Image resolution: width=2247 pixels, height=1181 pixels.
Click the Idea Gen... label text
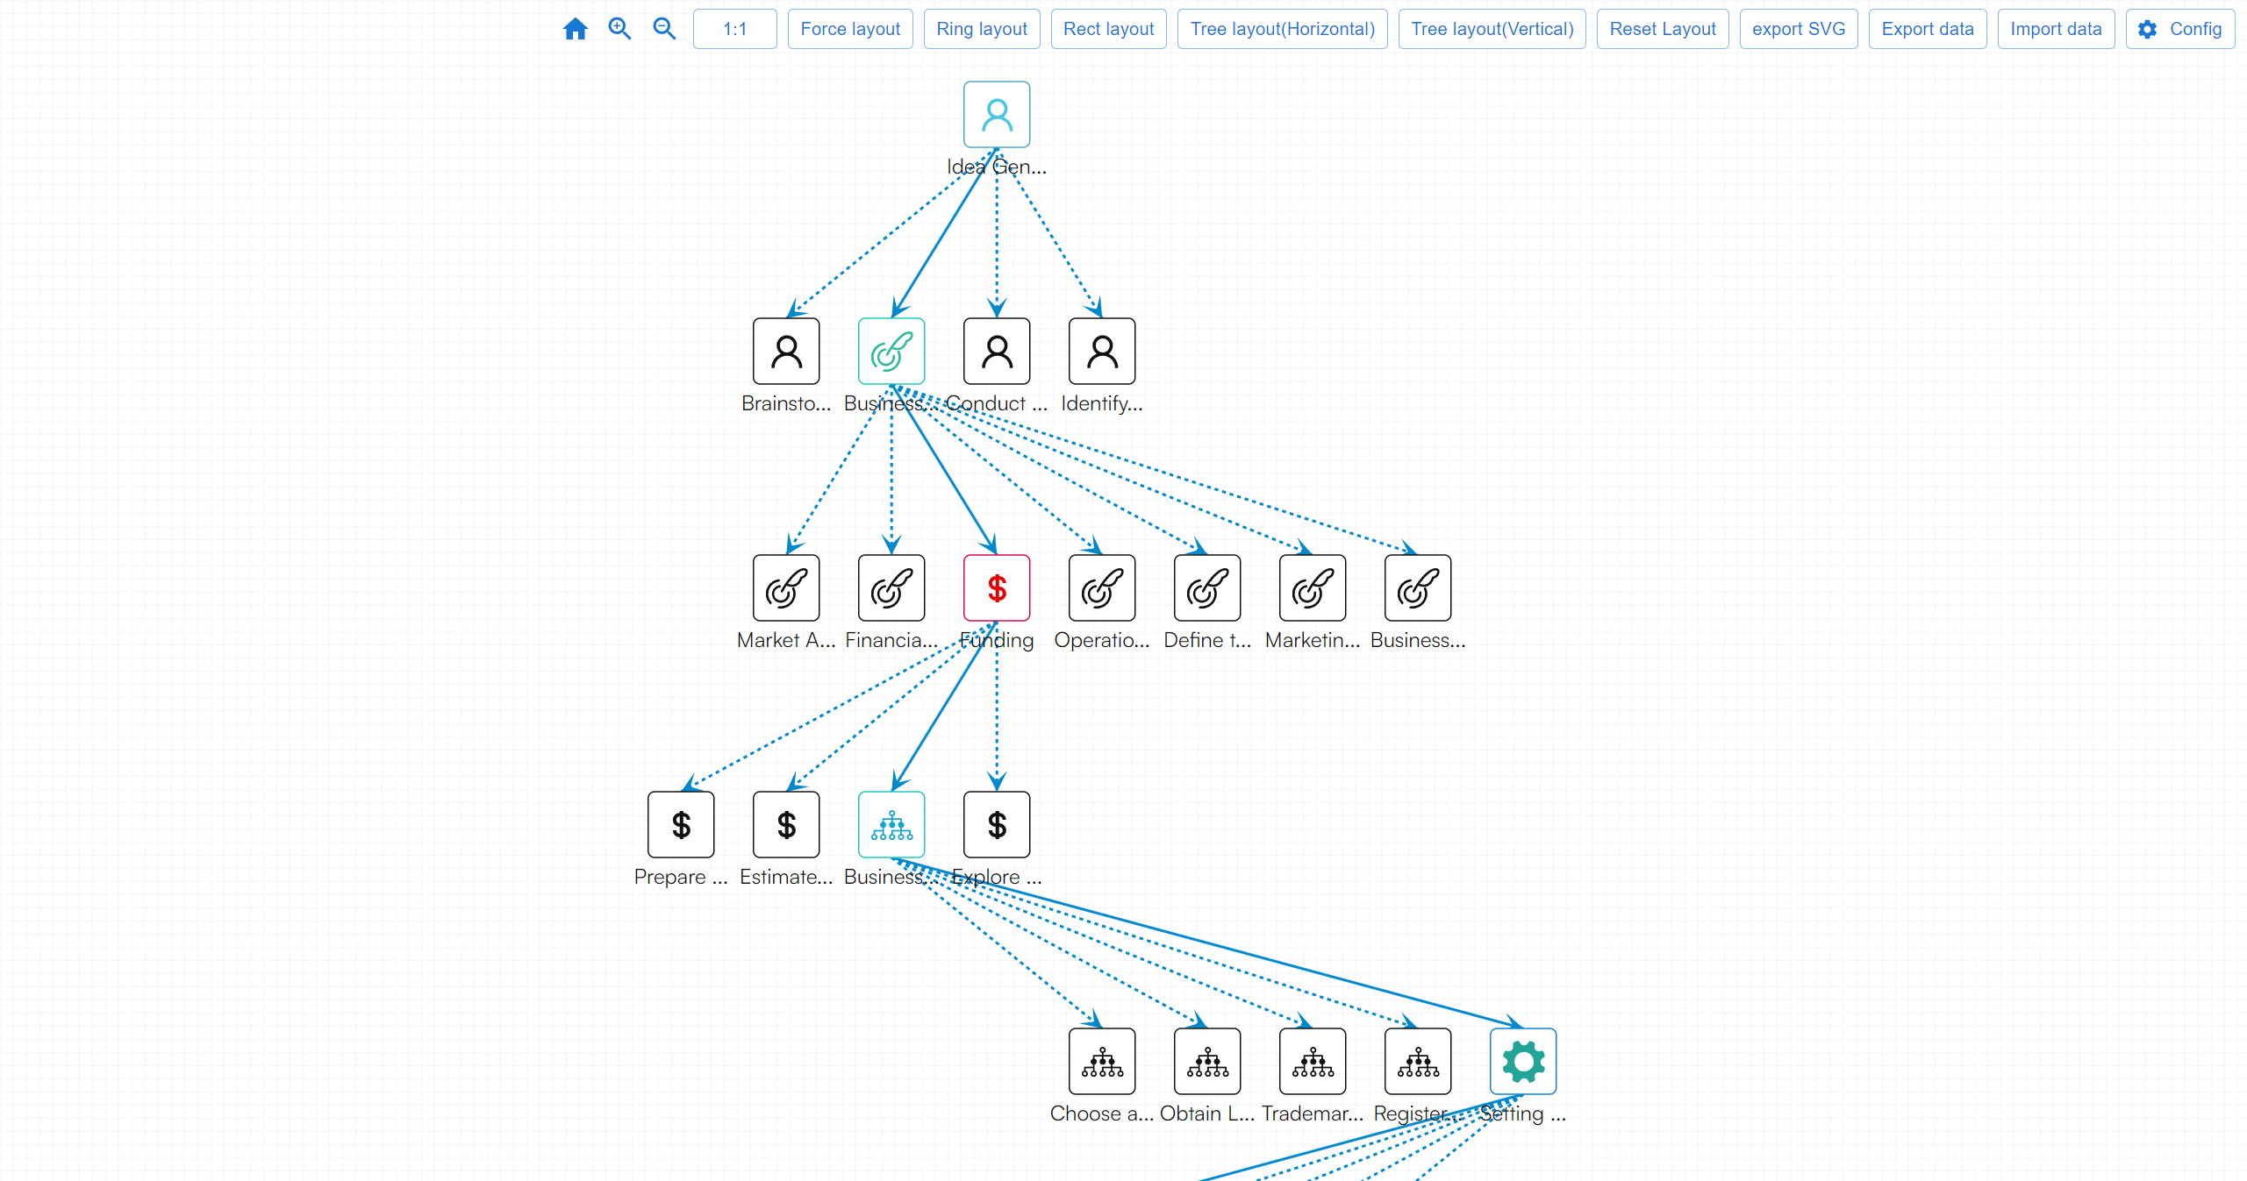coord(997,167)
